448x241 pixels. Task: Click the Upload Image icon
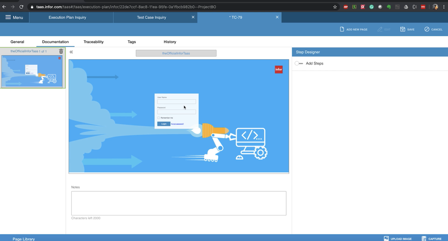click(x=386, y=238)
